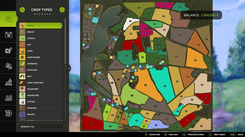Click the crop list scrollbar
The height and width of the screenshot is (137, 245).
pyautogui.click(x=65, y=41)
